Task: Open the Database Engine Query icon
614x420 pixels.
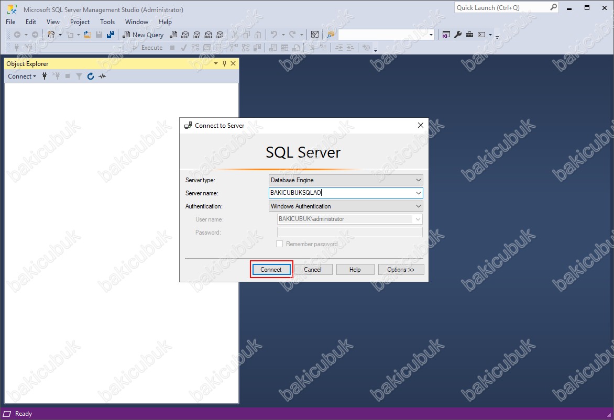Action: click(x=173, y=35)
